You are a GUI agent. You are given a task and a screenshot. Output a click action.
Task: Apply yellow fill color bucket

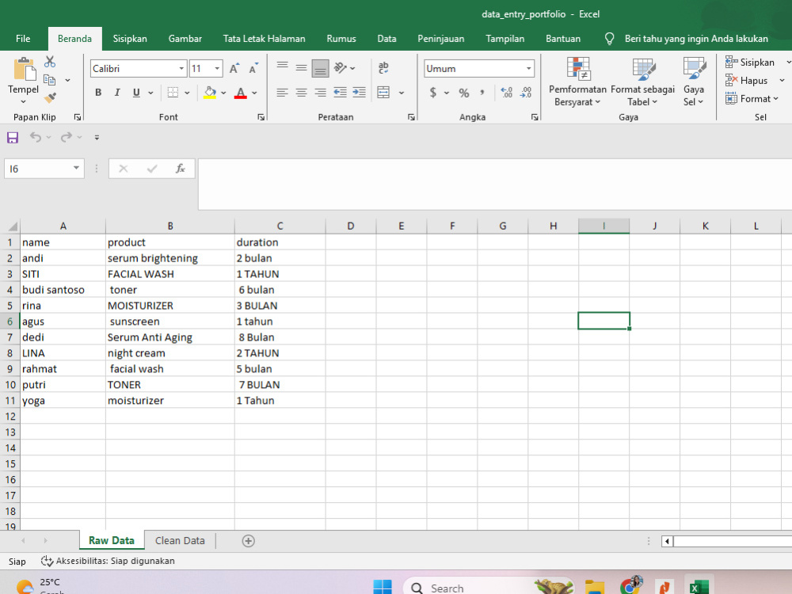(x=210, y=93)
